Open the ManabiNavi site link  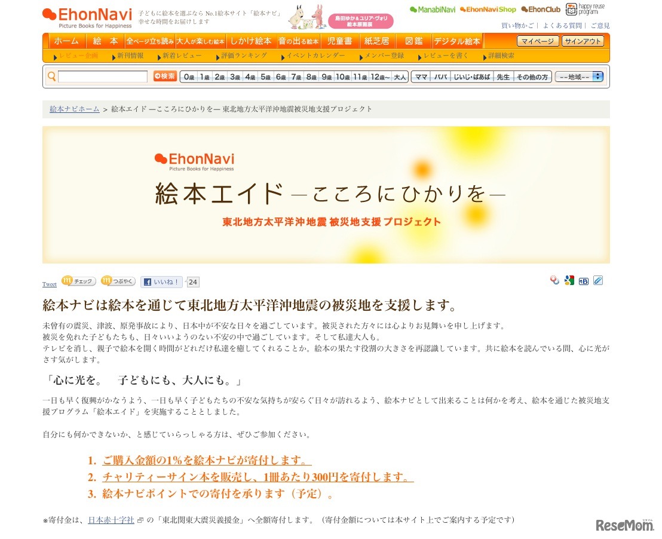click(433, 10)
